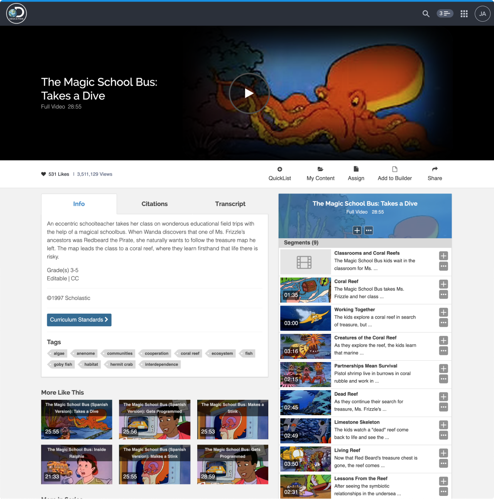Viewport: 494px width, 499px height.
Task: Select the ecosystem tag
Action: (222, 353)
